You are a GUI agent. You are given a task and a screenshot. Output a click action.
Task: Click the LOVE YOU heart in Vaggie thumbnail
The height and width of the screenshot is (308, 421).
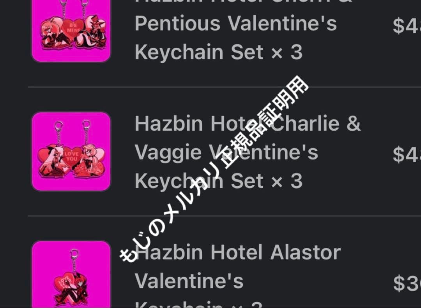[x=71, y=156]
